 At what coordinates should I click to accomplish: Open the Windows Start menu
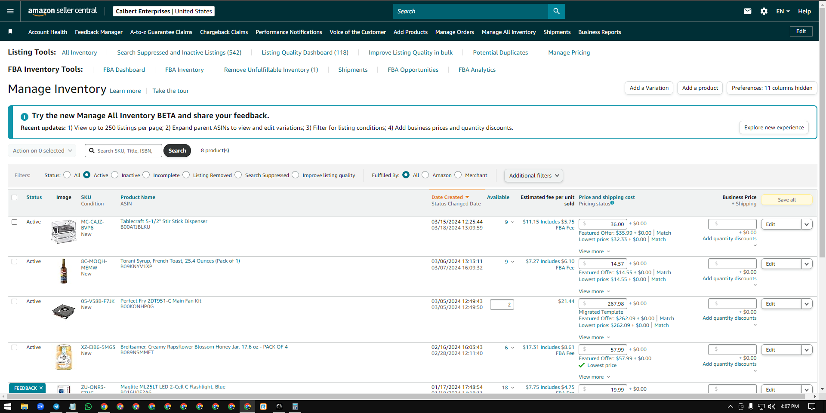[x=7, y=407]
